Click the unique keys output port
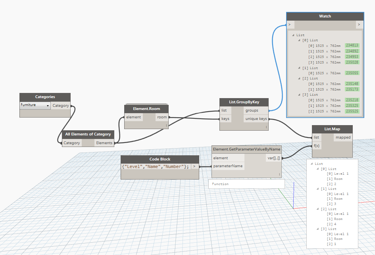Image resolution: width=375 pixels, height=255 pixels. pyautogui.click(x=256, y=119)
